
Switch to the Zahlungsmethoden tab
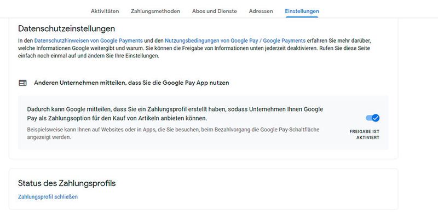point(155,11)
